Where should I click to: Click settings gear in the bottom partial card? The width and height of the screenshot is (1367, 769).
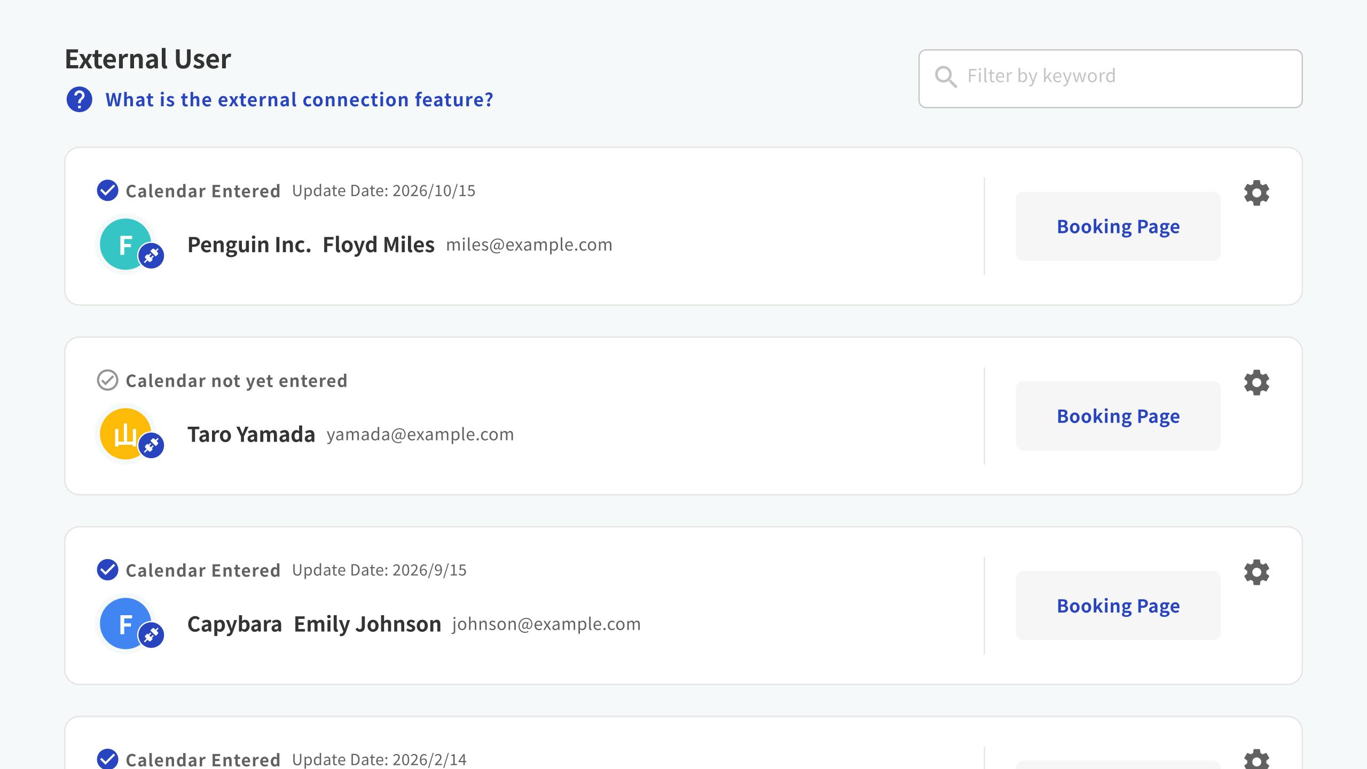[1256, 759]
